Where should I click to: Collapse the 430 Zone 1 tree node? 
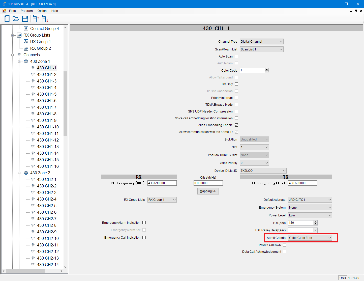[19, 62]
